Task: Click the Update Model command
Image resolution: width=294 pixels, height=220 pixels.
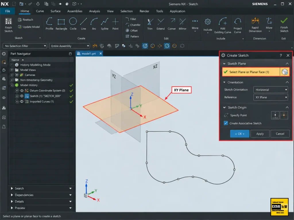Action: point(29,27)
